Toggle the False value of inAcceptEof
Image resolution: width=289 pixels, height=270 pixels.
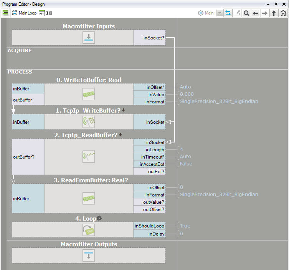(x=186, y=164)
